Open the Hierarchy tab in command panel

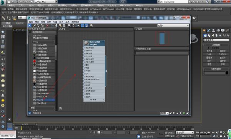213,31
